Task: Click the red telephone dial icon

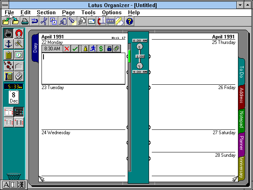Action: pyautogui.click(x=101, y=21)
